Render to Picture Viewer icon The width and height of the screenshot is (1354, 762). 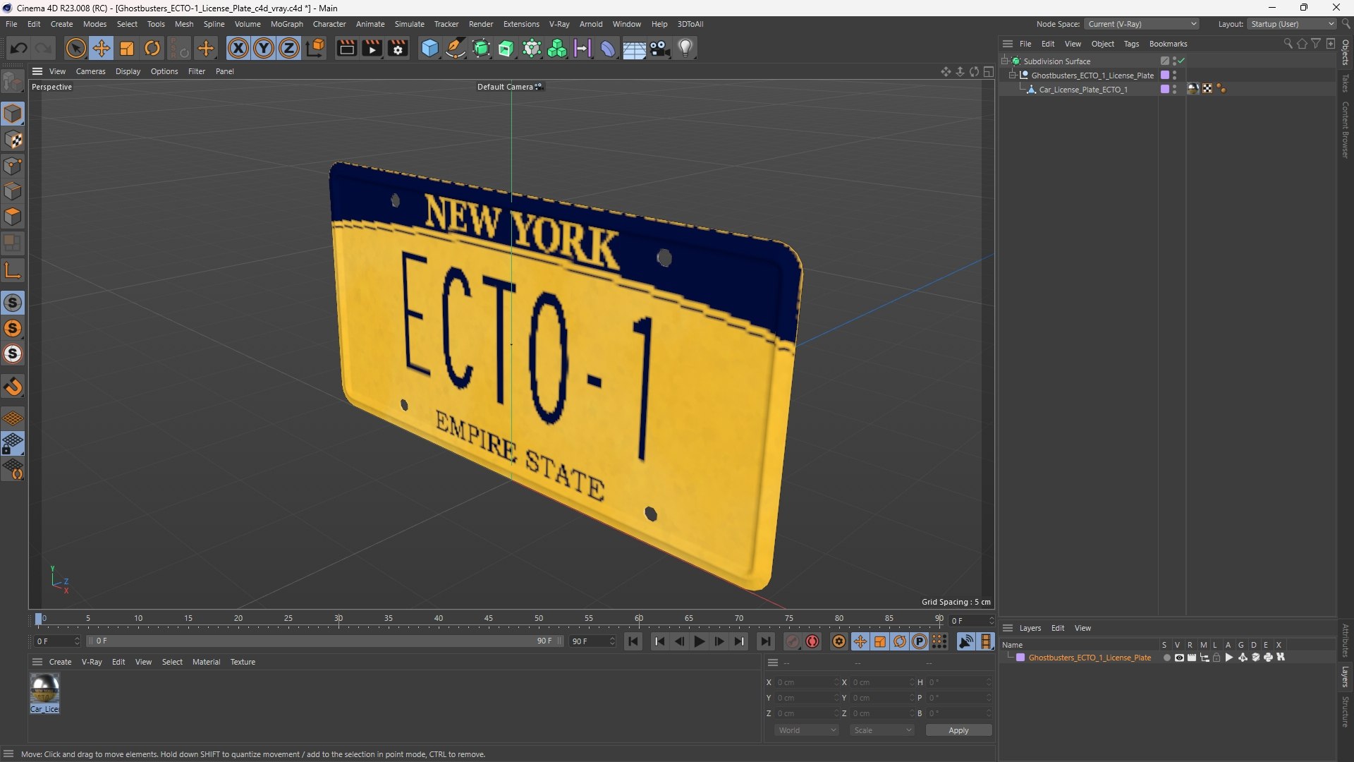point(372,48)
